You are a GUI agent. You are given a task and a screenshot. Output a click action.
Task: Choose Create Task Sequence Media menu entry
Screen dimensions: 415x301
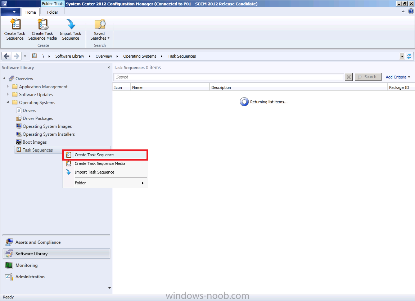point(105,163)
